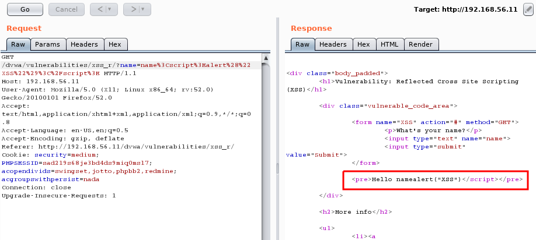Click the request scrollbar up arrow
This screenshot has height=240, width=536.
coord(266,58)
